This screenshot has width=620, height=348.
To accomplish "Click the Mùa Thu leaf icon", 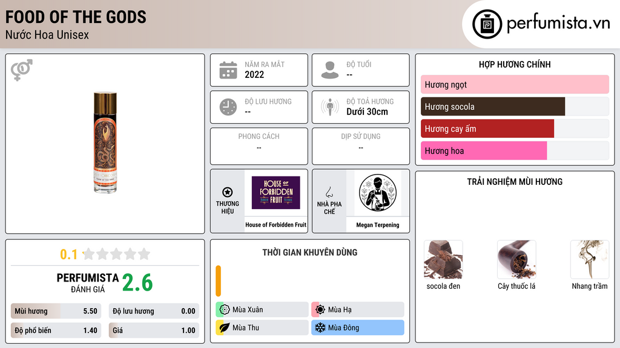I will pos(225,327).
